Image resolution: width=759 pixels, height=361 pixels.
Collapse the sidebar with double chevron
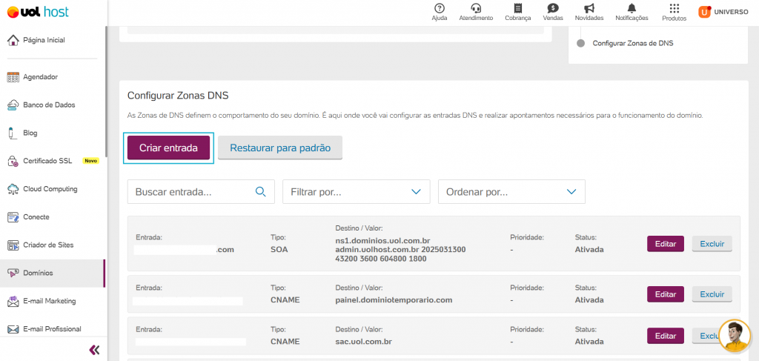(94, 350)
